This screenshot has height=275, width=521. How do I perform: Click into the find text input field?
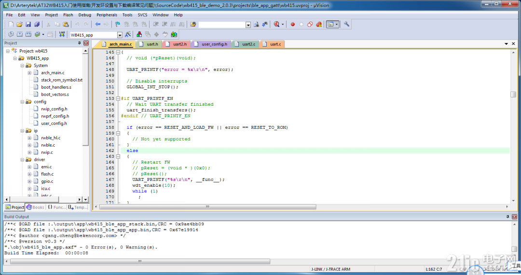tap(222, 25)
